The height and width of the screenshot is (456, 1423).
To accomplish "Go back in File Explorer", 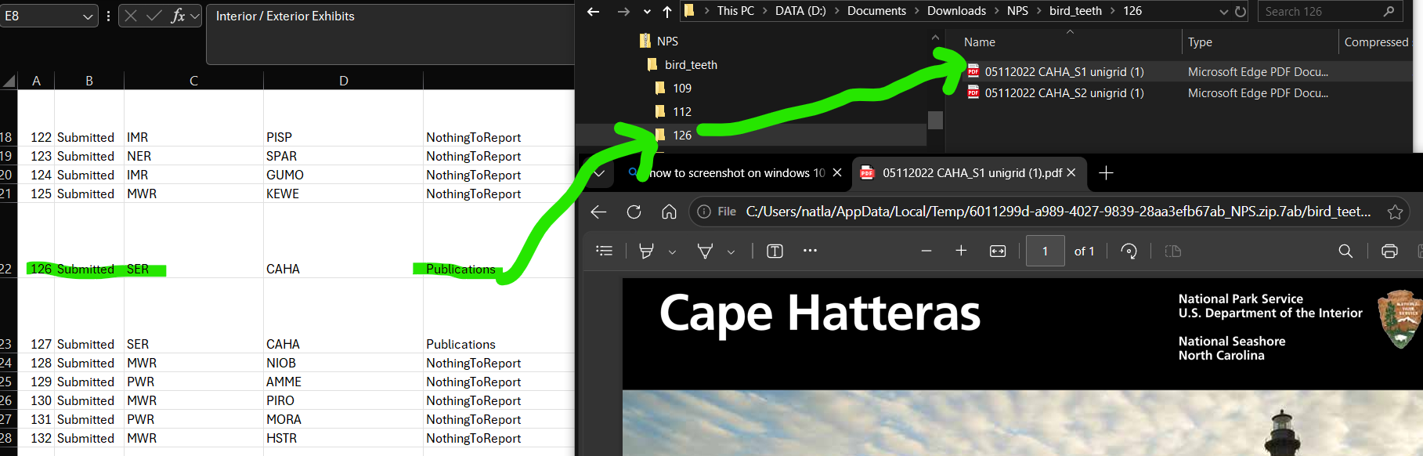I will pyautogui.click(x=594, y=11).
